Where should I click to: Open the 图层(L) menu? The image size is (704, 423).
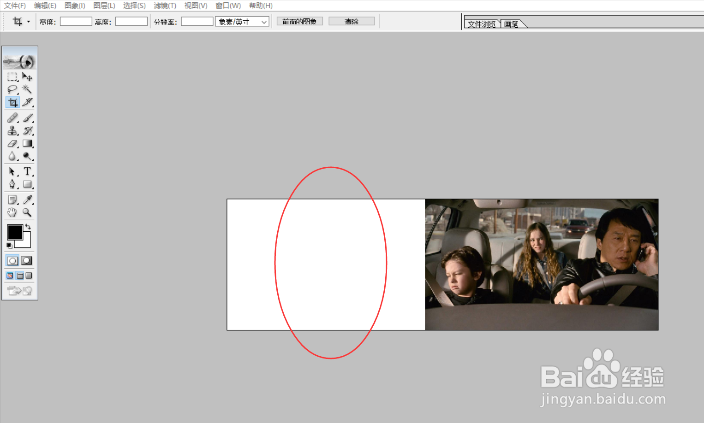pos(104,6)
